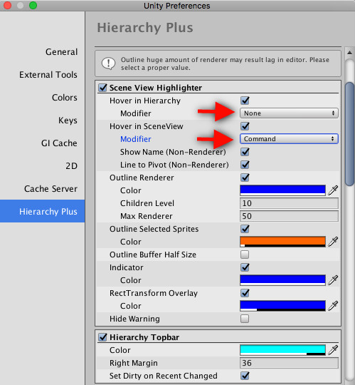Screen dimensions: 355x385
Task: Click the Children Level label
Action: (x=147, y=203)
